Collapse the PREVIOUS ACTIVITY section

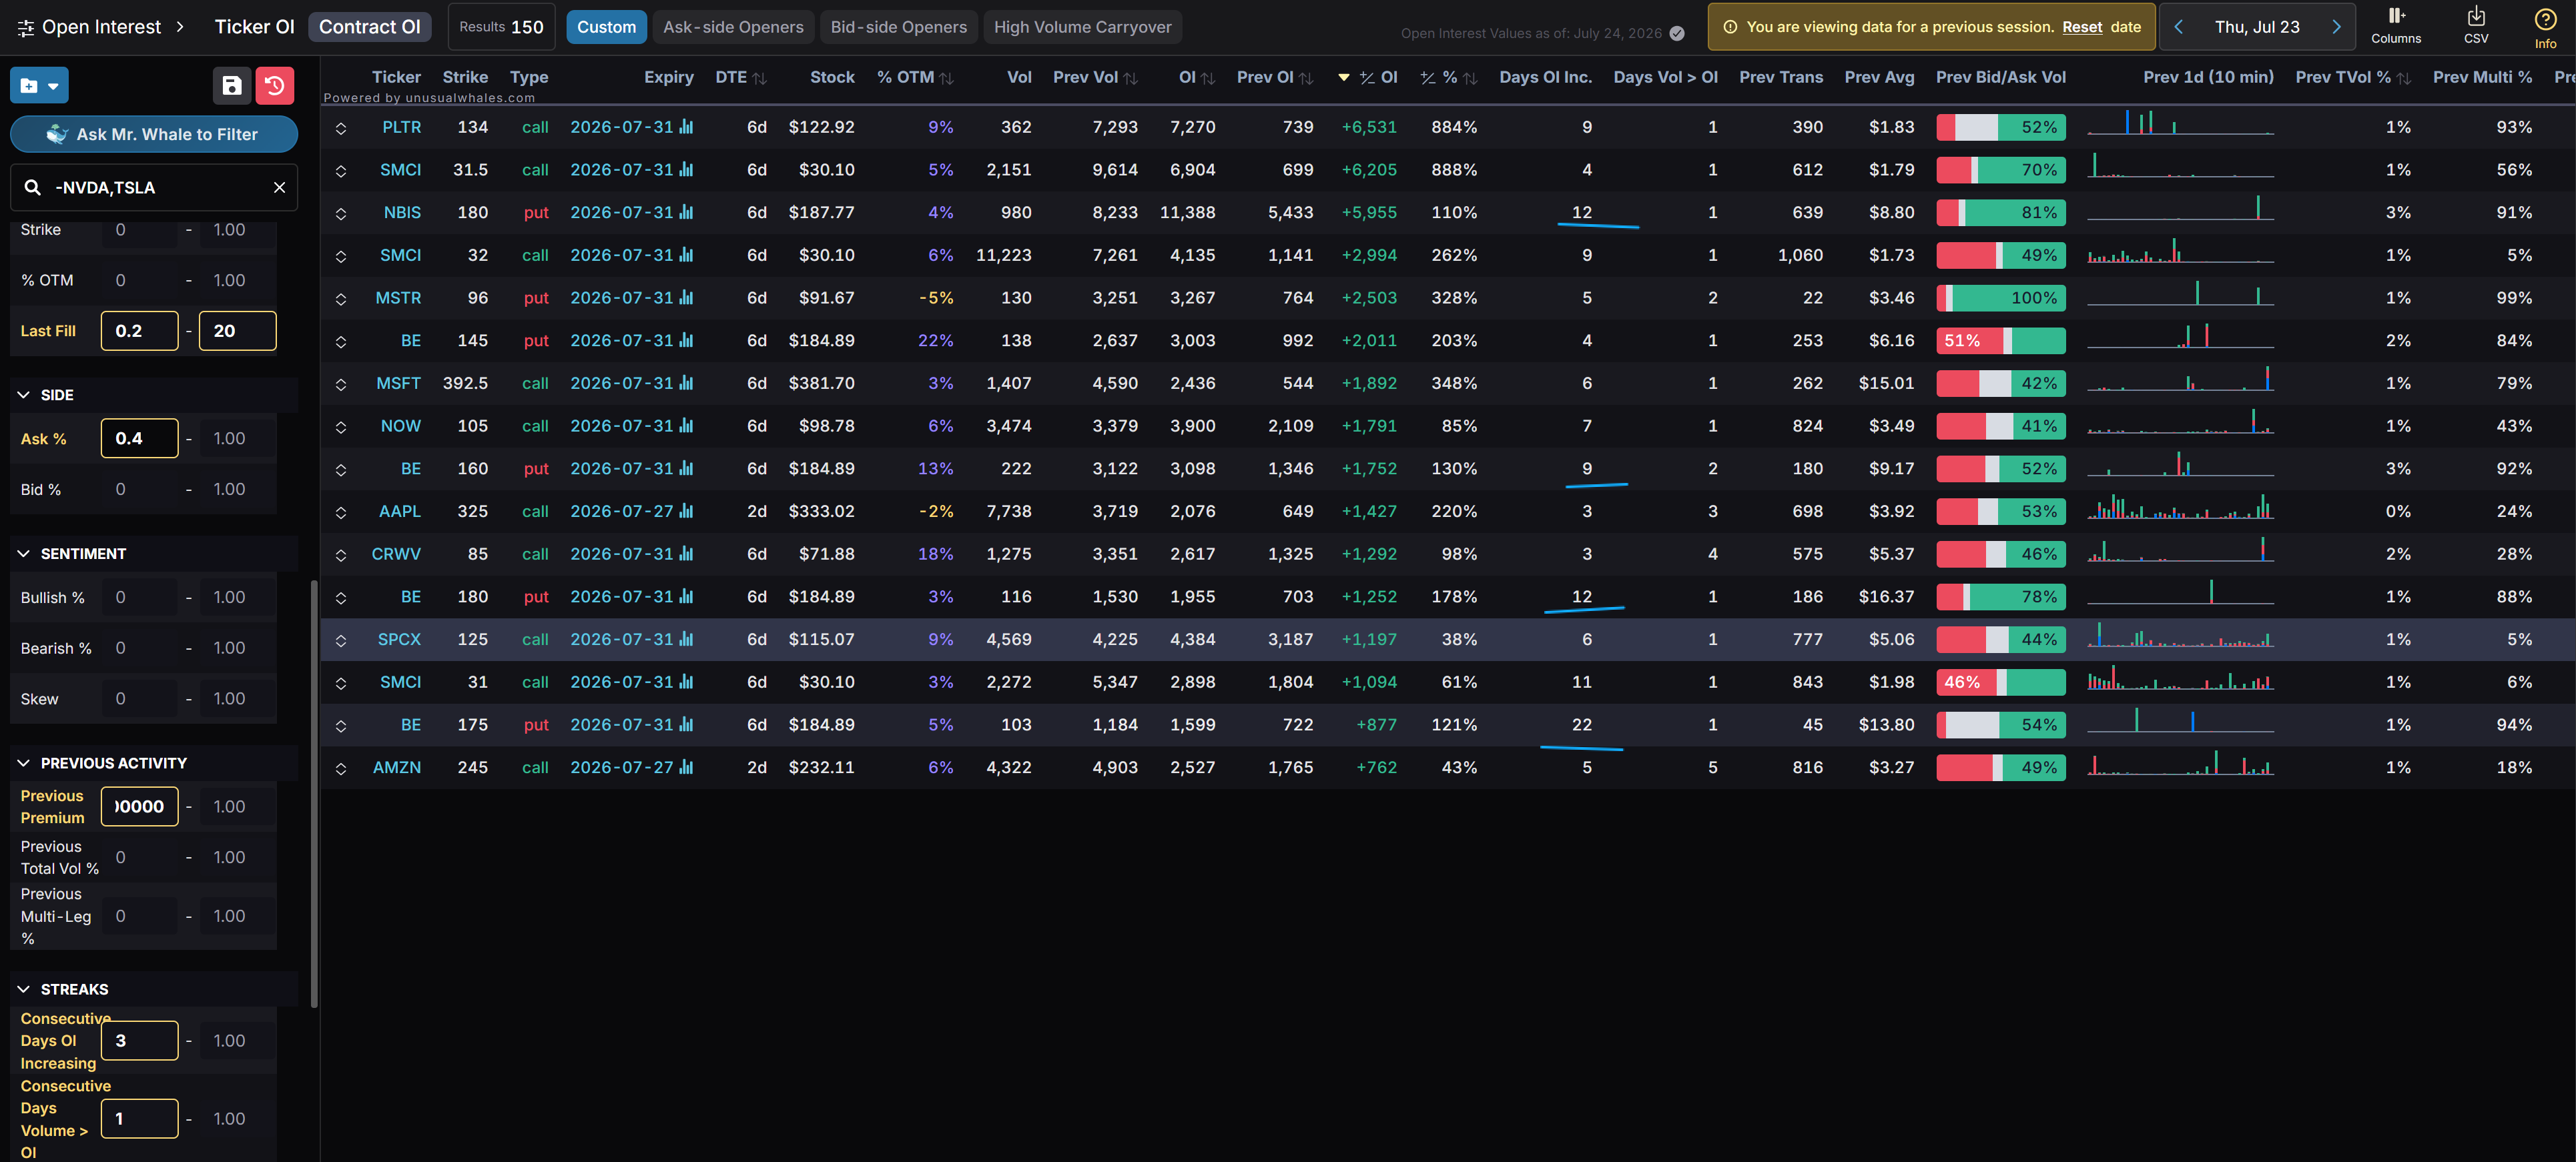pos(24,762)
